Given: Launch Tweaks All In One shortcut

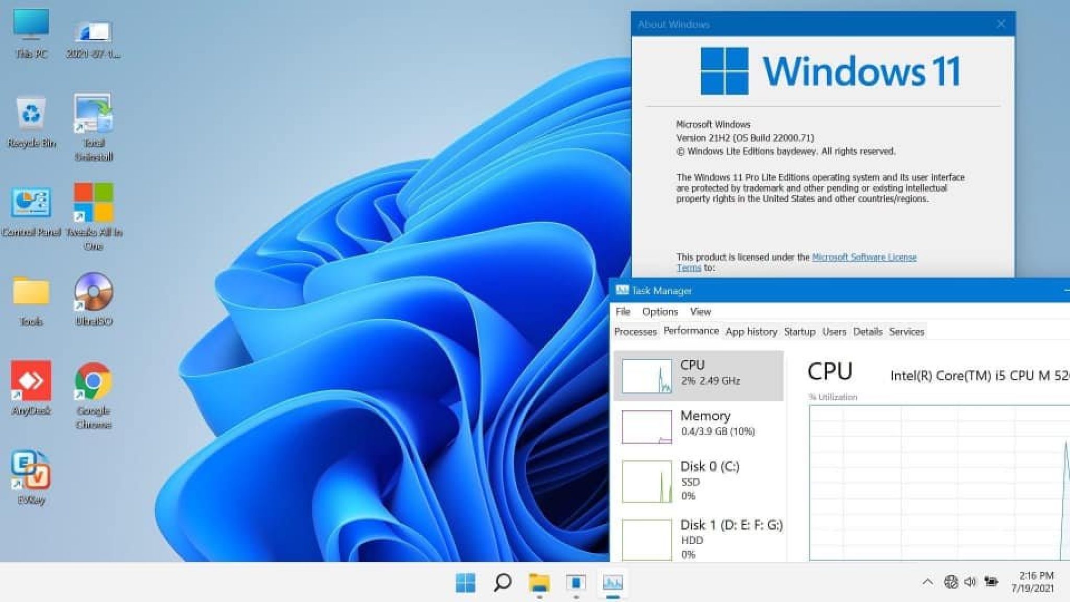Looking at the screenshot, I should 93,216.
